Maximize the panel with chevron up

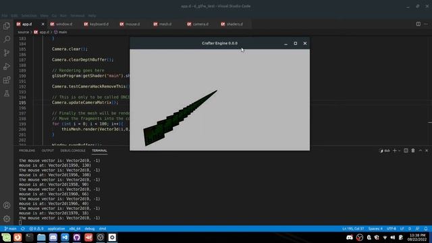click(x=420, y=151)
